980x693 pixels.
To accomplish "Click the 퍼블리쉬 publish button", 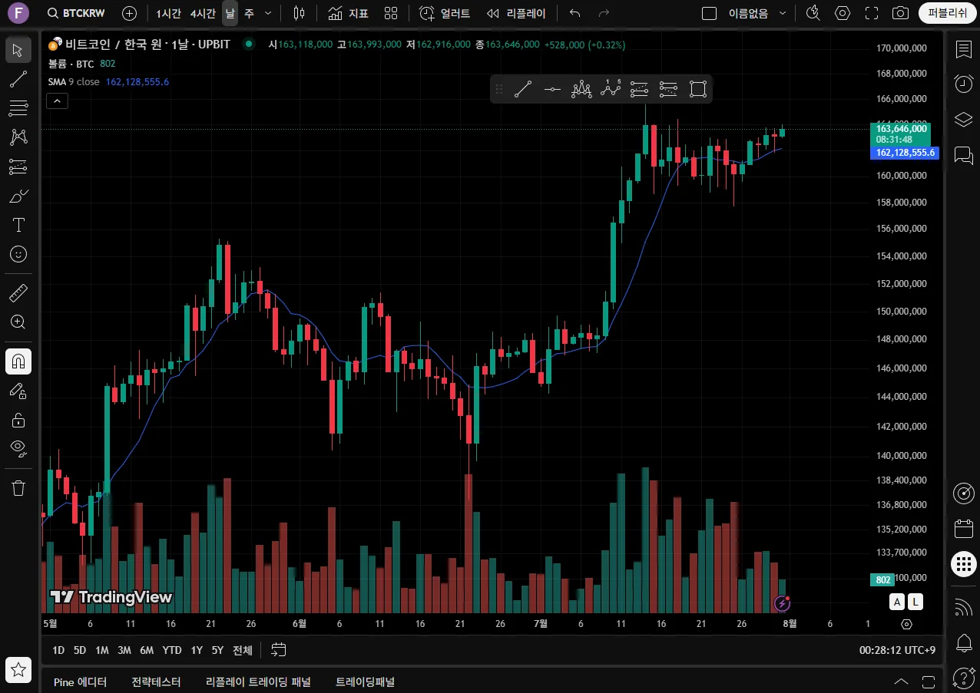I will 947,13.
